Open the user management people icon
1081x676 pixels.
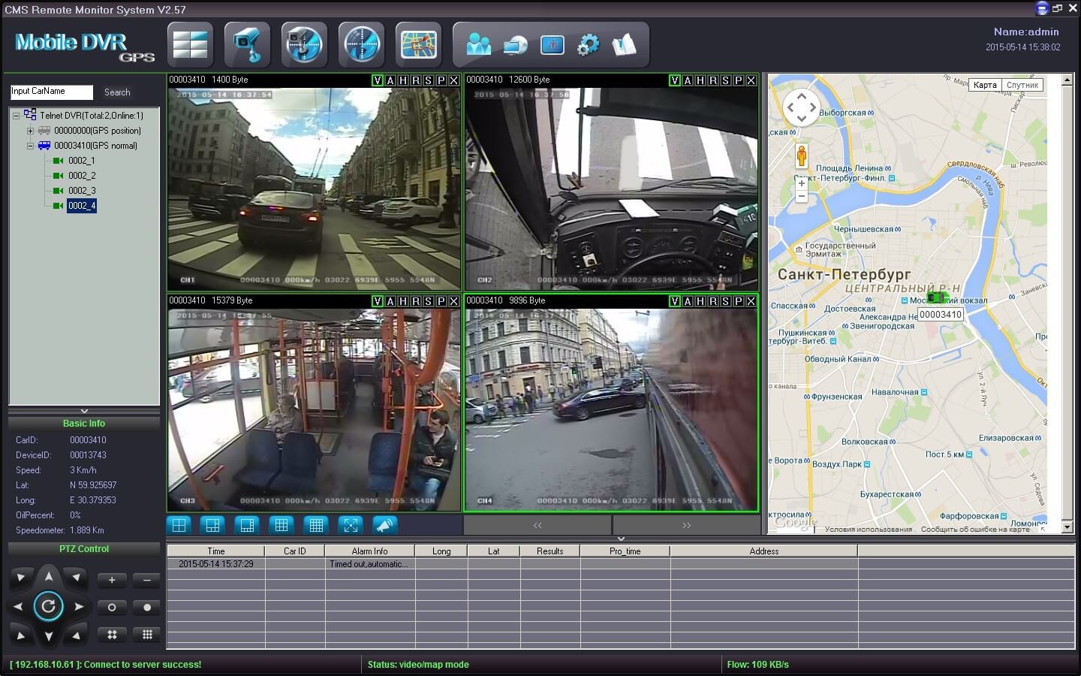[x=478, y=45]
